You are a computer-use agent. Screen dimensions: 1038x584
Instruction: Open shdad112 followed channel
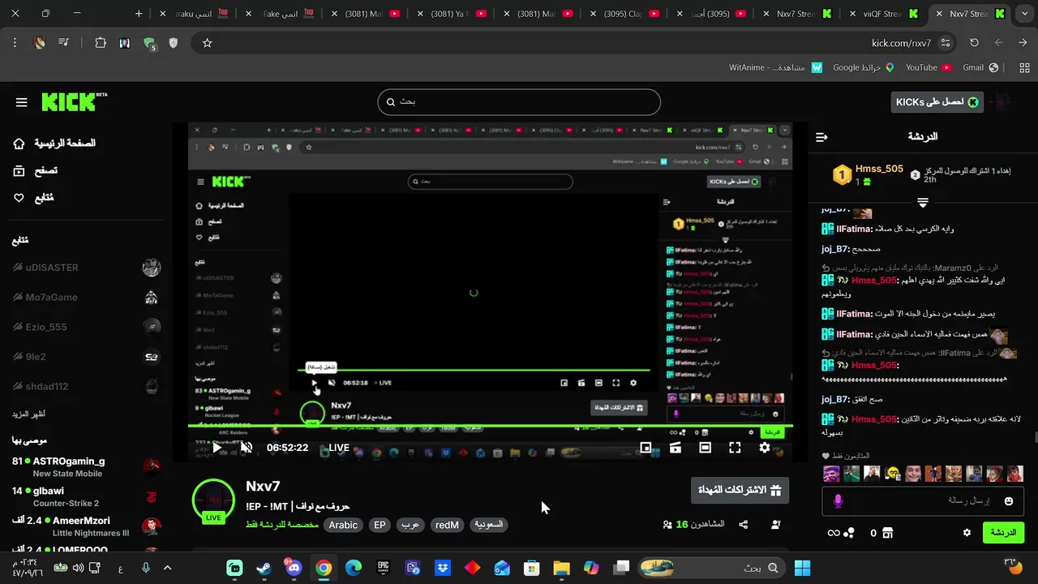(86, 387)
